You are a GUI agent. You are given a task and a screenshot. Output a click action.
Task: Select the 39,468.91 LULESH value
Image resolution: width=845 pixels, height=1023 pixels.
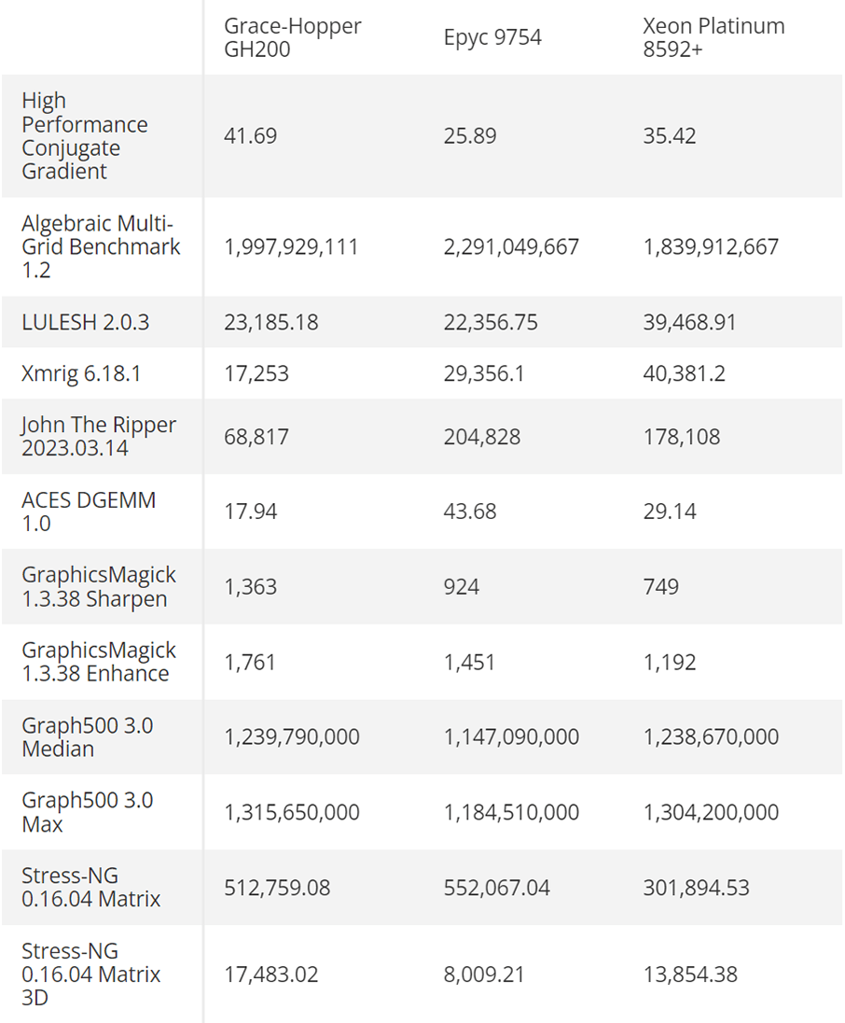(689, 323)
